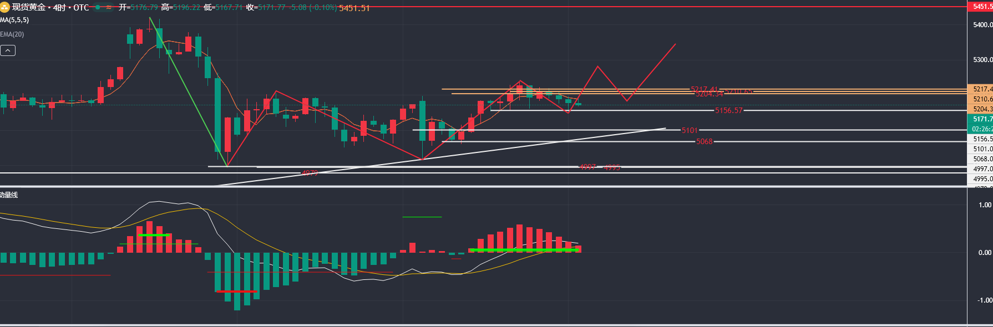Click the green market status dot
This screenshot has width=993, height=327.
coord(98,7)
